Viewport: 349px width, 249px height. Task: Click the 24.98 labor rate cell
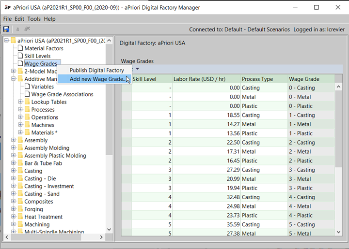click(x=206, y=206)
